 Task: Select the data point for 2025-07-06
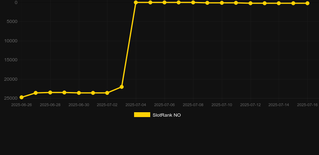coord(165,2)
